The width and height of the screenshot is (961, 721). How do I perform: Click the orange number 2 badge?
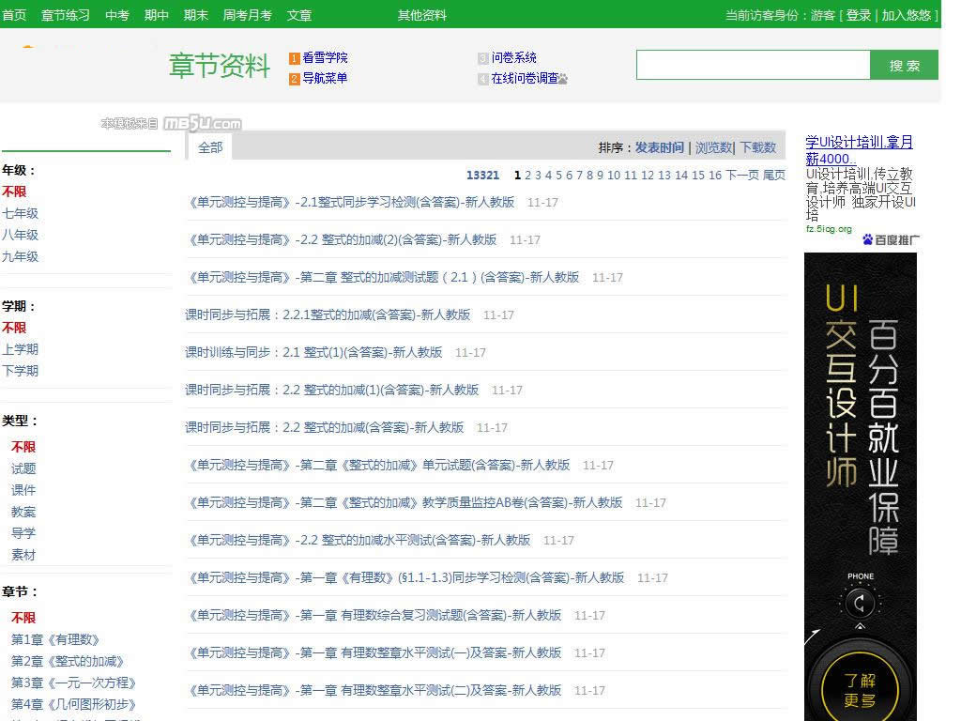[x=295, y=79]
